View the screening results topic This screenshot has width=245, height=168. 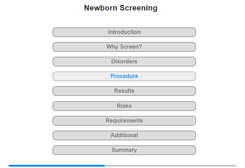point(124,91)
